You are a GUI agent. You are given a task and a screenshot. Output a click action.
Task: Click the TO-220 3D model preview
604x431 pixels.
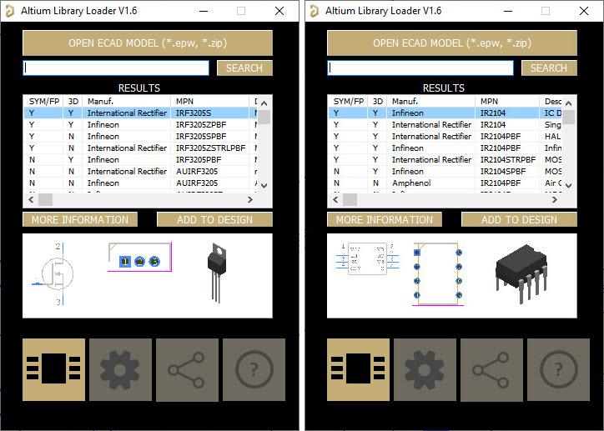[217, 272]
